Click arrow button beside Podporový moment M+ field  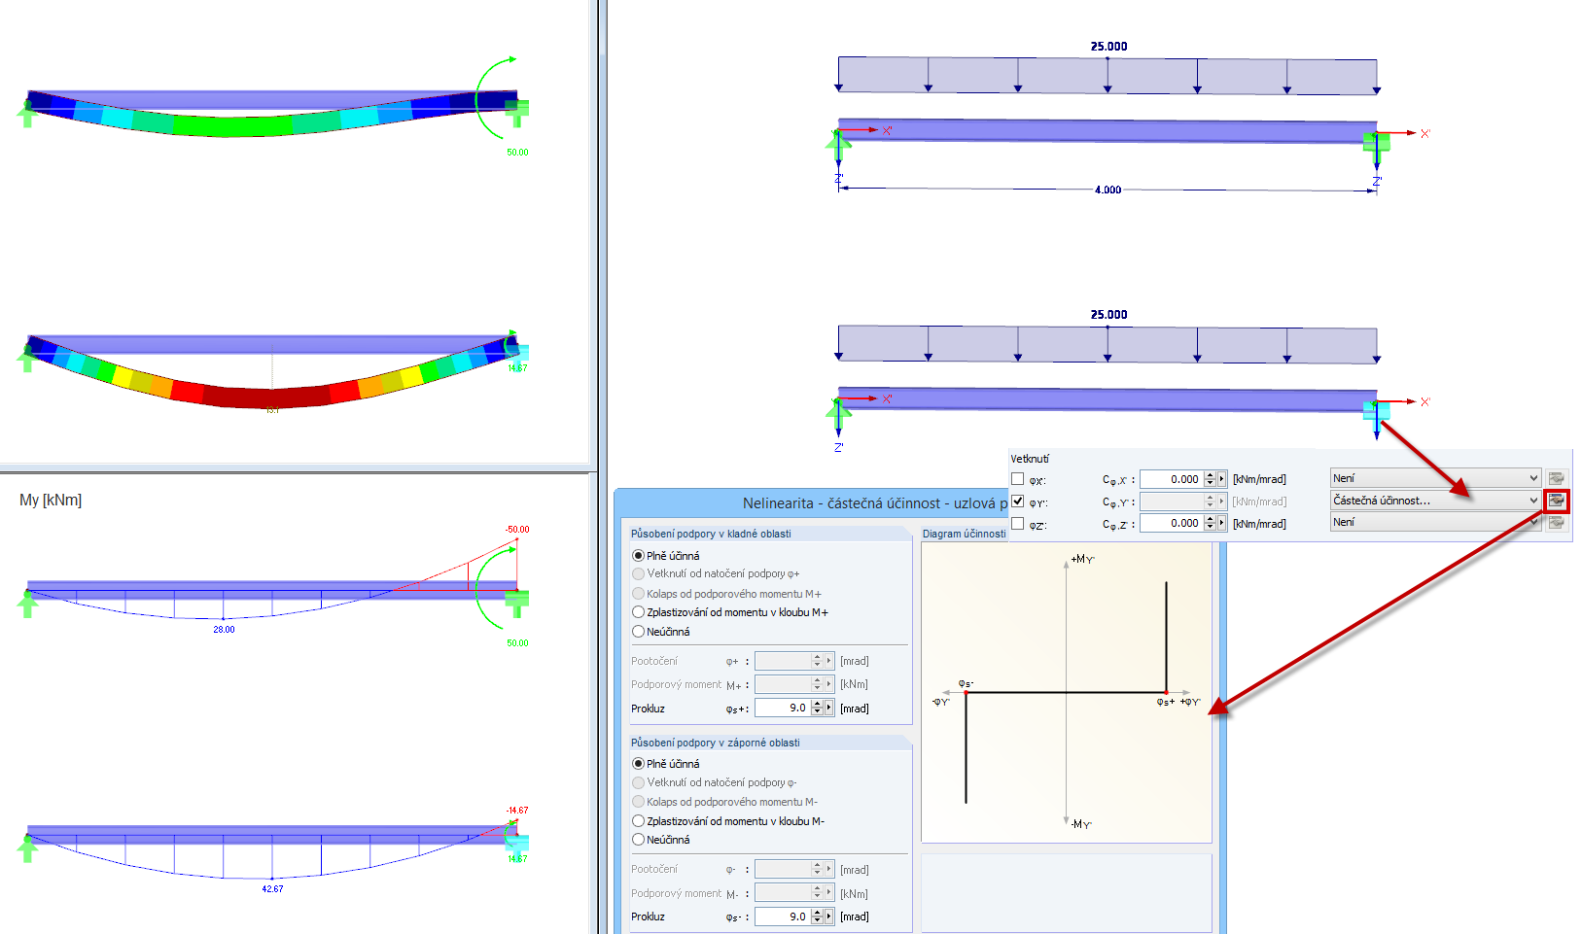[x=829, y=684]
